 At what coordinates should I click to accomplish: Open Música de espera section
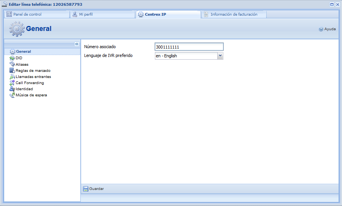click(31, 95)
